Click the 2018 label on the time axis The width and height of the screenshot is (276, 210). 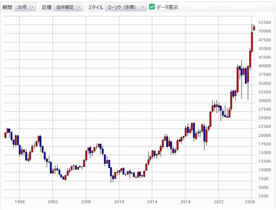click(185, 202)
